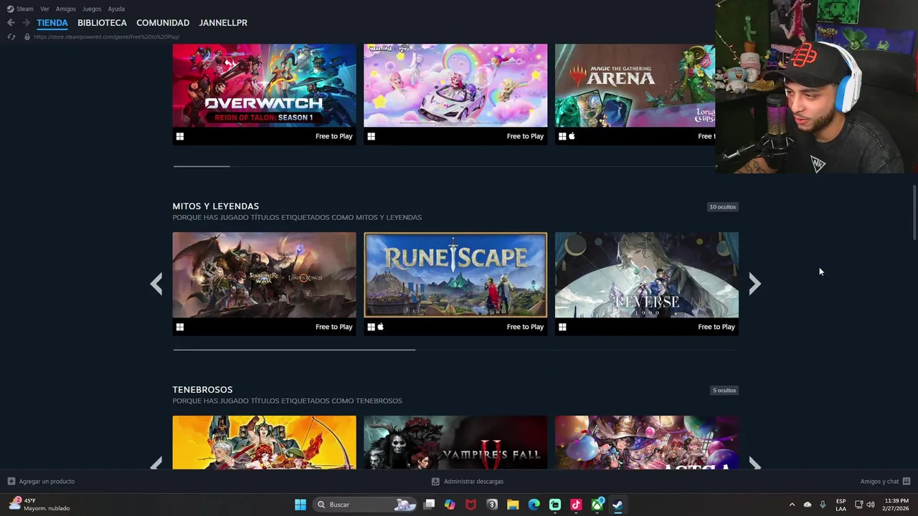Open the Xbox app from the taskbar
This screenshot has width=918, height=516.
pyautogui.click(x=597, y=505)
